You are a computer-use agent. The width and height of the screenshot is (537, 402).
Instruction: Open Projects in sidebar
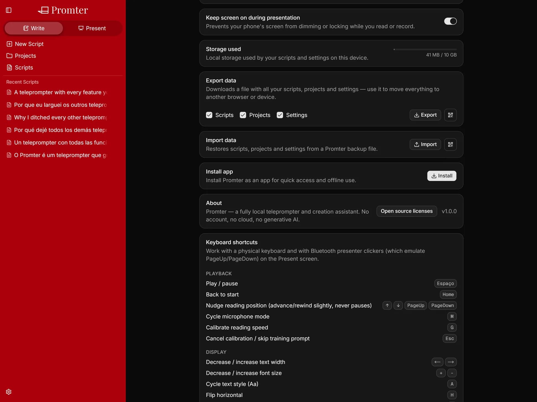click(x=63, y=56)
